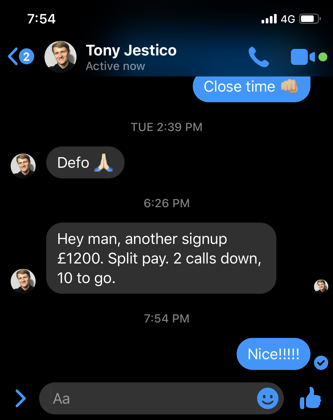Tap the "another signup £1200" message
This screenshot has width=333, height=420.
tap(161, 258)
